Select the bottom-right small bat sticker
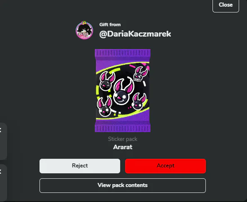The width and height of the screenshot is (247, 202). coord(139,101)
